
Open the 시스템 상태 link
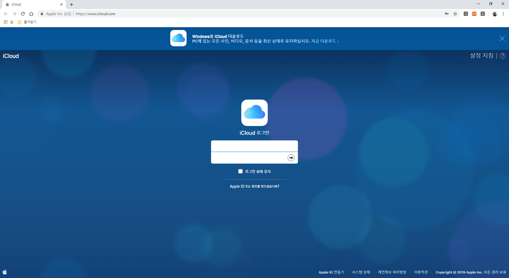[x=361, y=272]
